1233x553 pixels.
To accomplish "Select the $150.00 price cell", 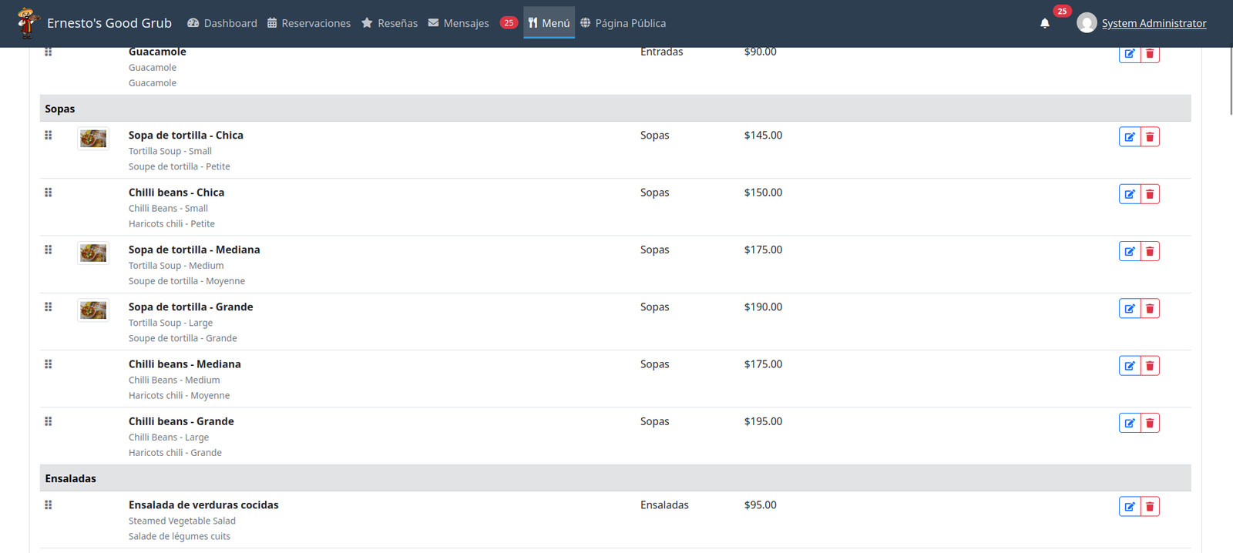I will click(x=763, y=193).
